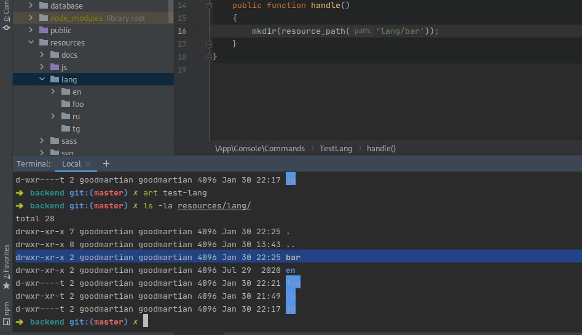Select the database folder icon
The image size is (582, 335).
(x=44, y=6)
